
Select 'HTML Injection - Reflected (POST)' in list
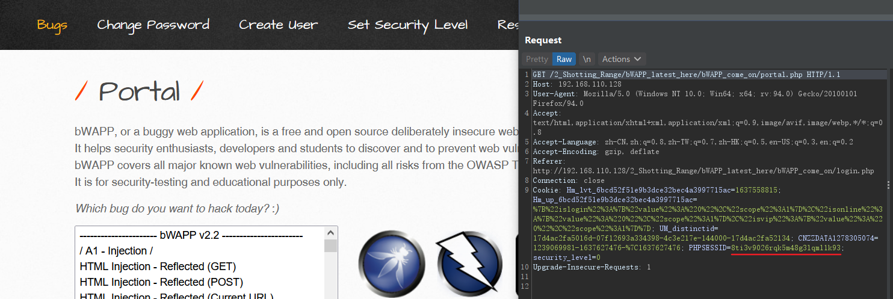pyautogui.click(x=161, y=282)
